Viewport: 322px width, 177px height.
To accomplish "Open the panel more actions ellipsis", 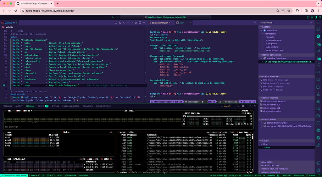I will pos(247,106).
